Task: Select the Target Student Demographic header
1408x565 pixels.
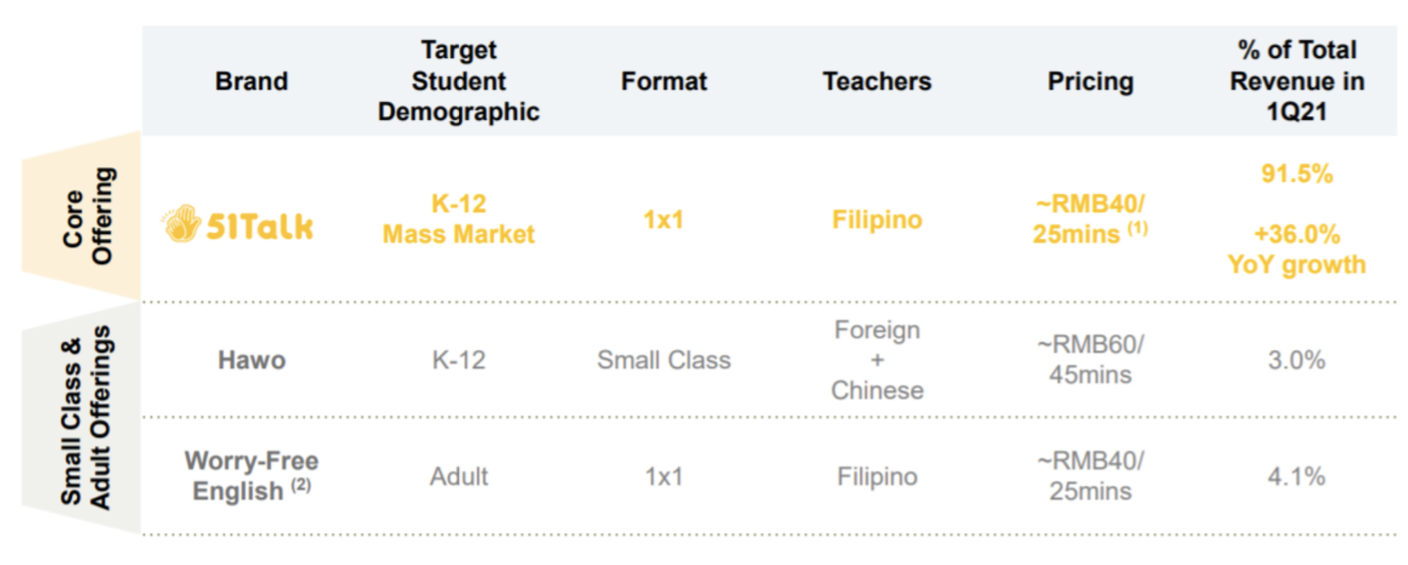Action: (x=459, y=81)
